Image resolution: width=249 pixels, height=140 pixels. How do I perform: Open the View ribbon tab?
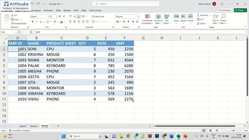[x=76, y=10]
